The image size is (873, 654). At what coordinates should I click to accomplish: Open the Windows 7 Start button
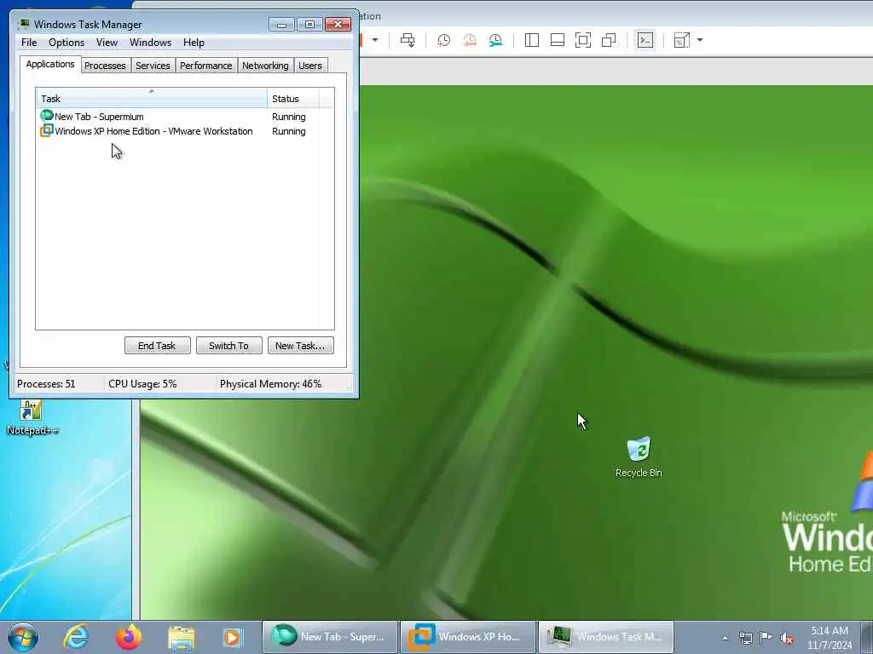click(x=23, y=637)
